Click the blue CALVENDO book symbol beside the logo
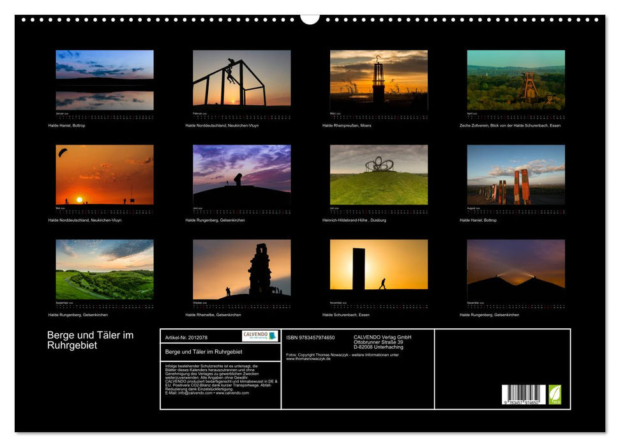The width and height of the screenshot is (620, 447). (x=271, y=336)
